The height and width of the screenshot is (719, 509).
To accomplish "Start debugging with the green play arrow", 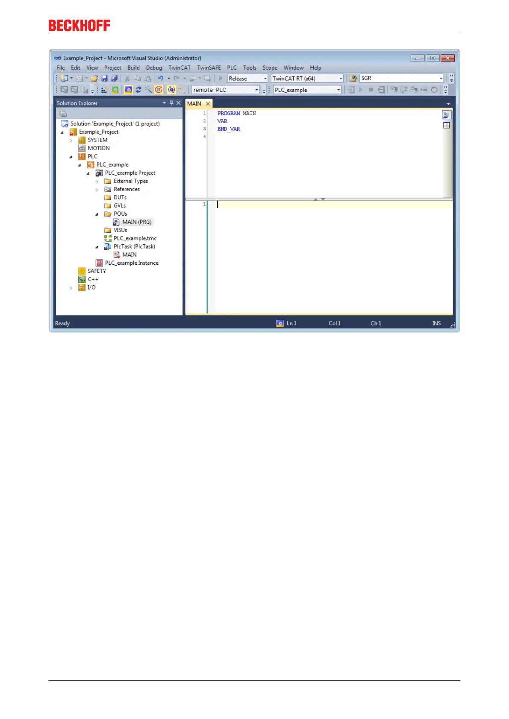I will (221, 79).
